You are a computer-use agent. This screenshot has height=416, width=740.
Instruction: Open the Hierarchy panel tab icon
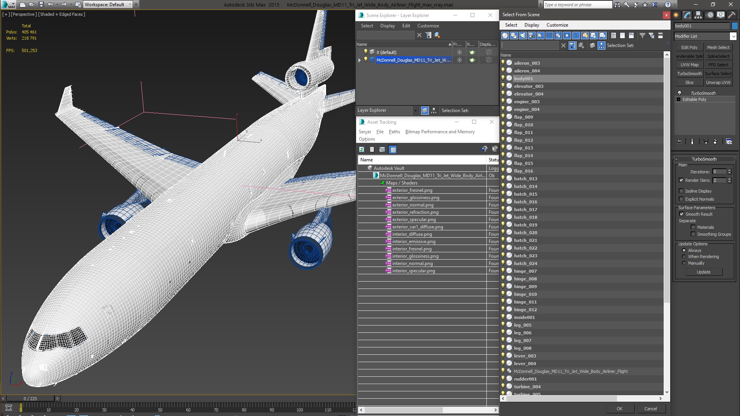point(698,15)
